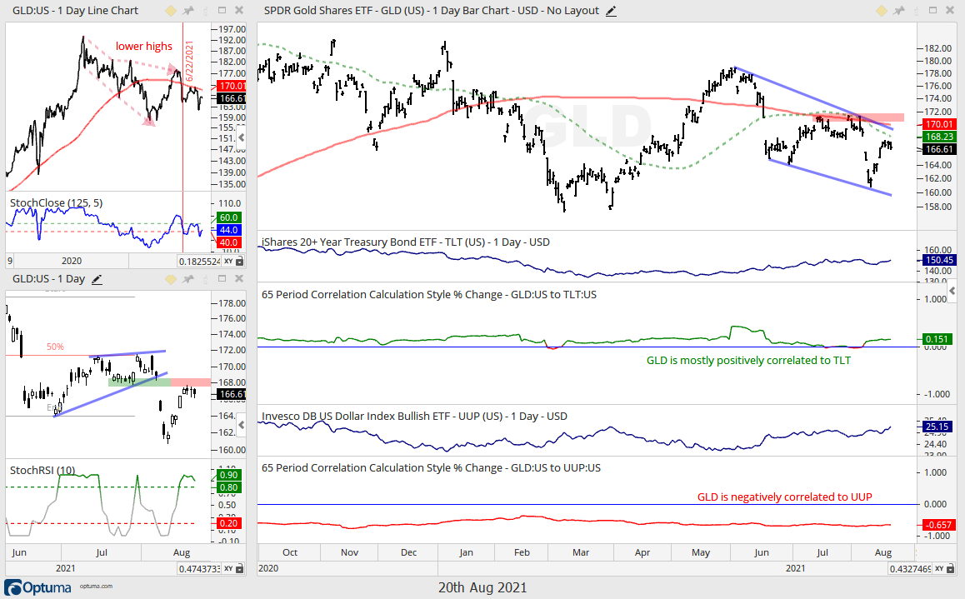Viewport: 965px width, 599px height.
Task: Pin the SPDR Gold Shares bar chart panel
Action: click(899, 11)
